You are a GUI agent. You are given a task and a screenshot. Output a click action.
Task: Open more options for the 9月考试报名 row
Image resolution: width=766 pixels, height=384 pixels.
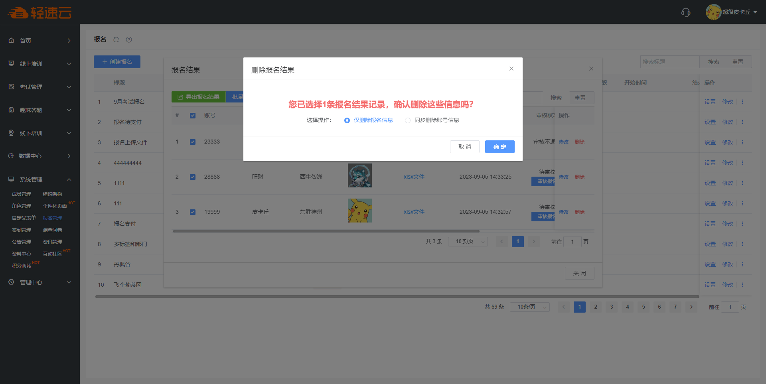point(742,102)
